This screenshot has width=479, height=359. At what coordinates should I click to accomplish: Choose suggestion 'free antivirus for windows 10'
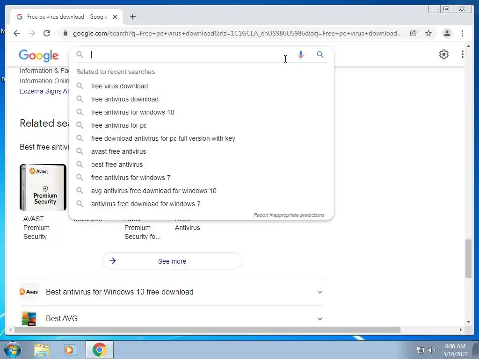201,112
